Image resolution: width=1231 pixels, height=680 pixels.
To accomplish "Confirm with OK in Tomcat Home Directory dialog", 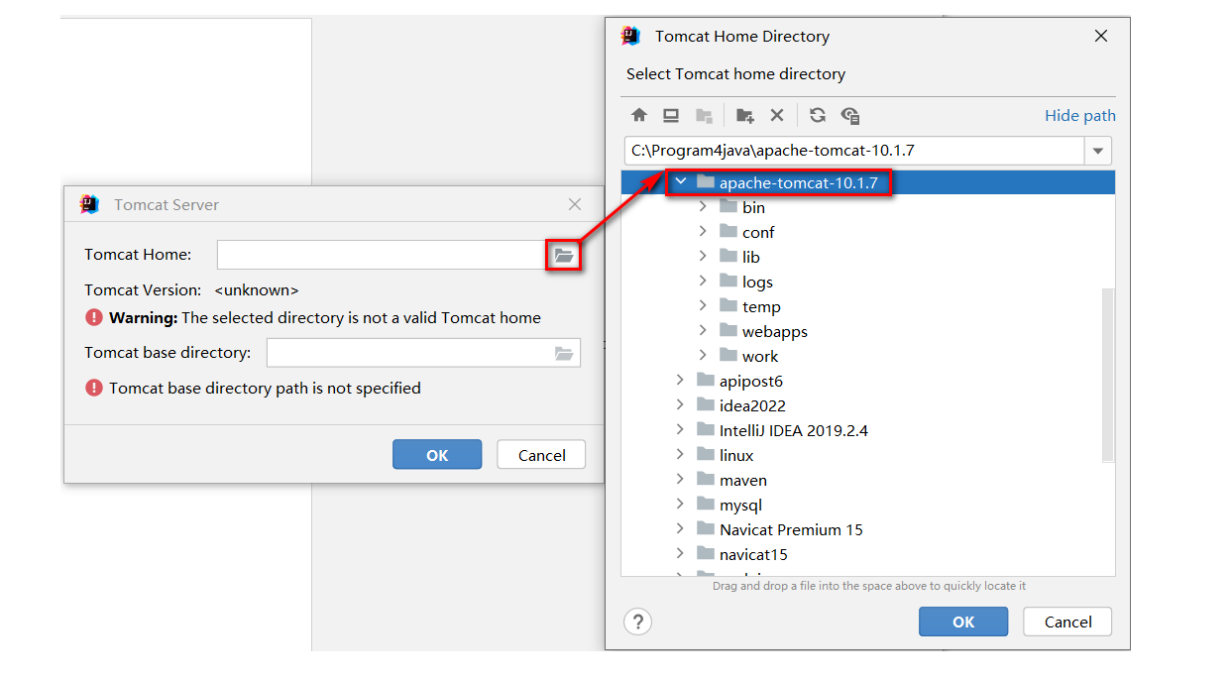I will point(963,623).
